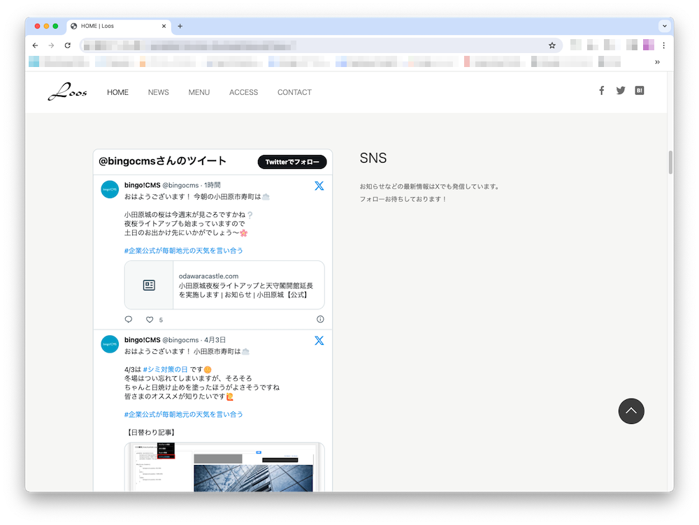Open the odawaracastle.com link card title
The height and width of the screenshot is (525, 699).
pyautogui.click(x=245, y=290)
